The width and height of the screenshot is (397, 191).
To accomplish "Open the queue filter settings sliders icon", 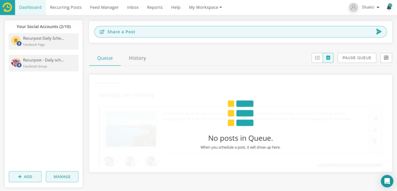I will click(386, 58).
